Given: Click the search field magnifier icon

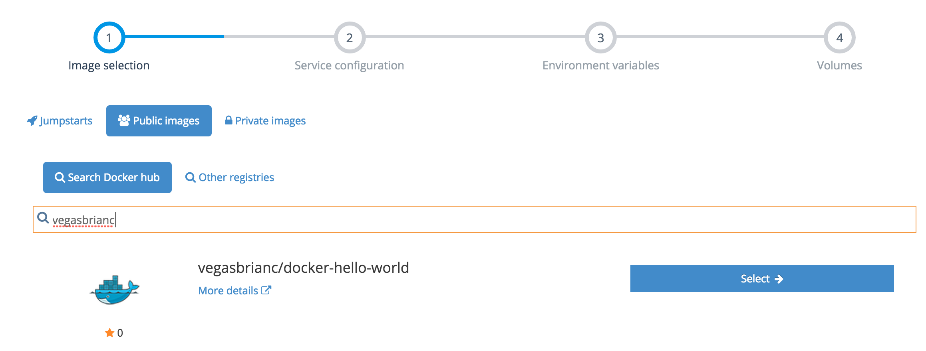Looking at the screenshot, I should [x=43, y=218].
